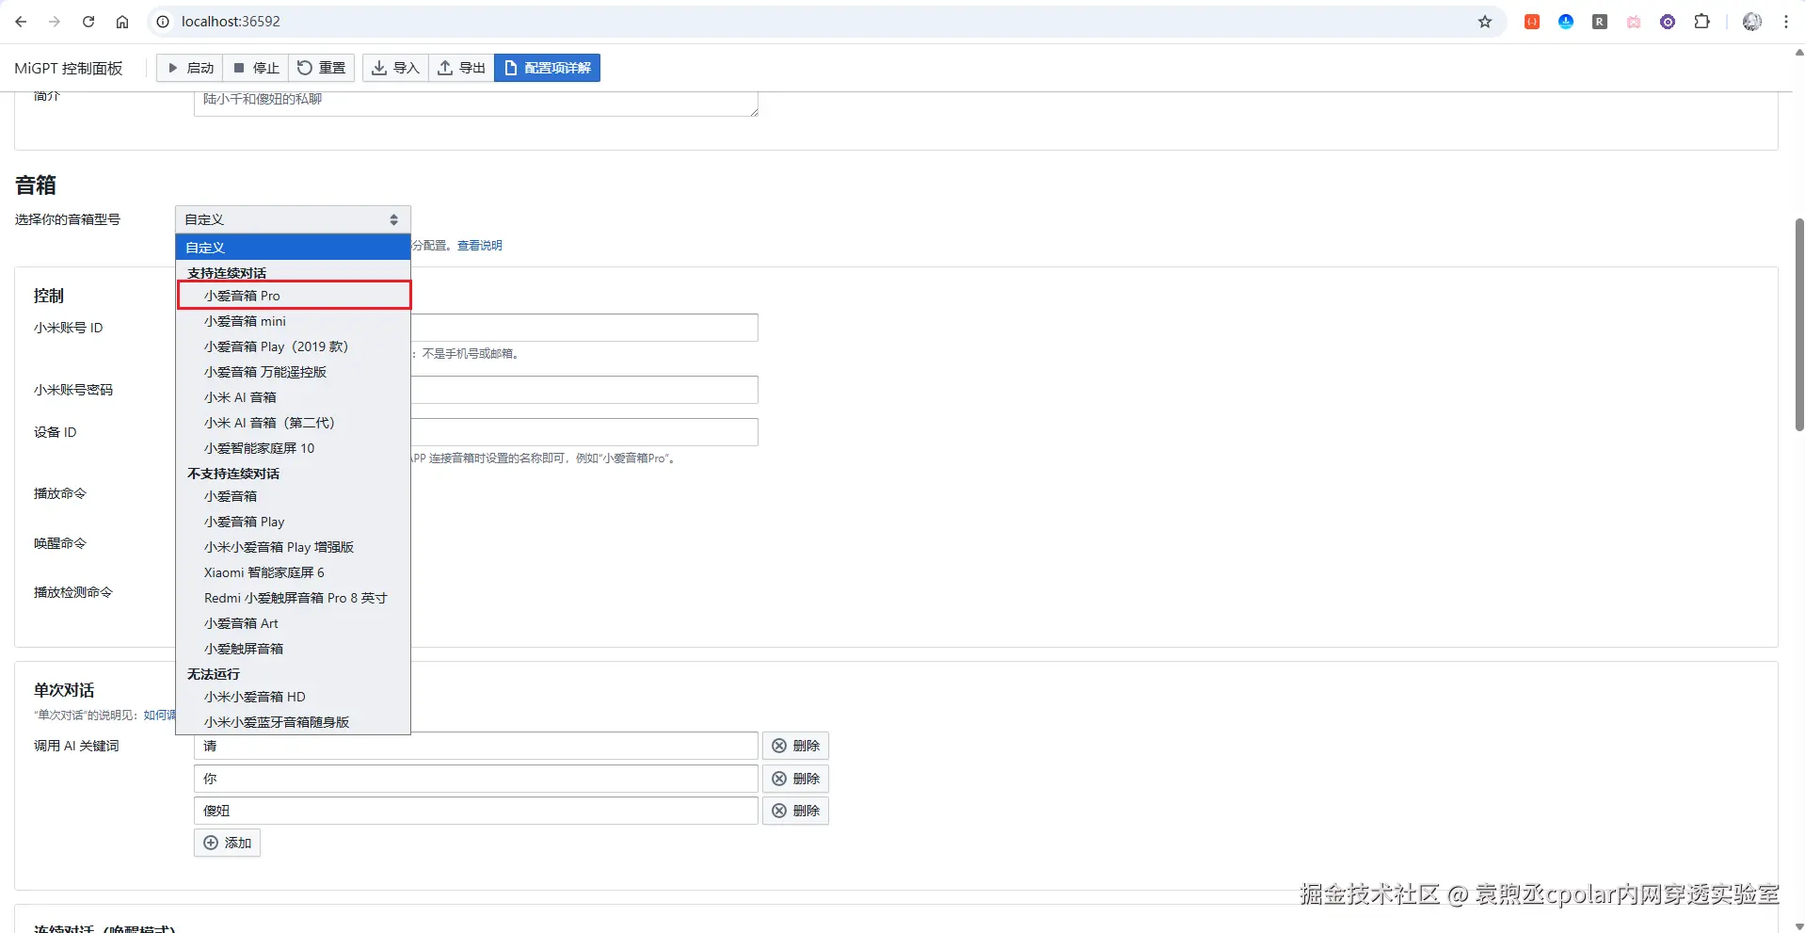The width and height of the screenshot is (1805, 933).
Task: Click the page vertical scrollbar thumb
Action: (x=1799, y=325)
